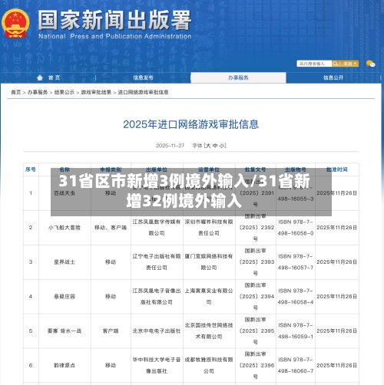Switch to the 信息发布 tab
The image size is (384, 385).
[x=143, y=77]
